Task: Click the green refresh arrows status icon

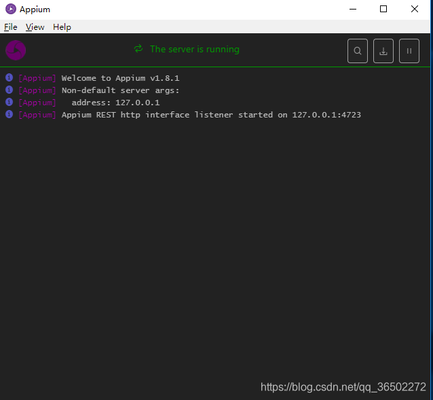Action: click(x=138, y=49)
